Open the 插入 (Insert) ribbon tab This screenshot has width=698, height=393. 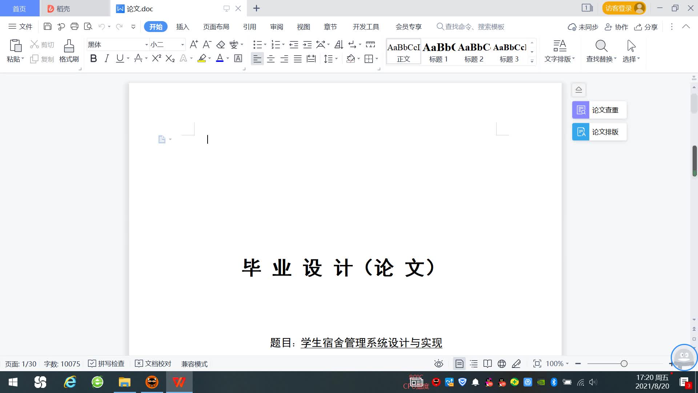pos(182,27)
